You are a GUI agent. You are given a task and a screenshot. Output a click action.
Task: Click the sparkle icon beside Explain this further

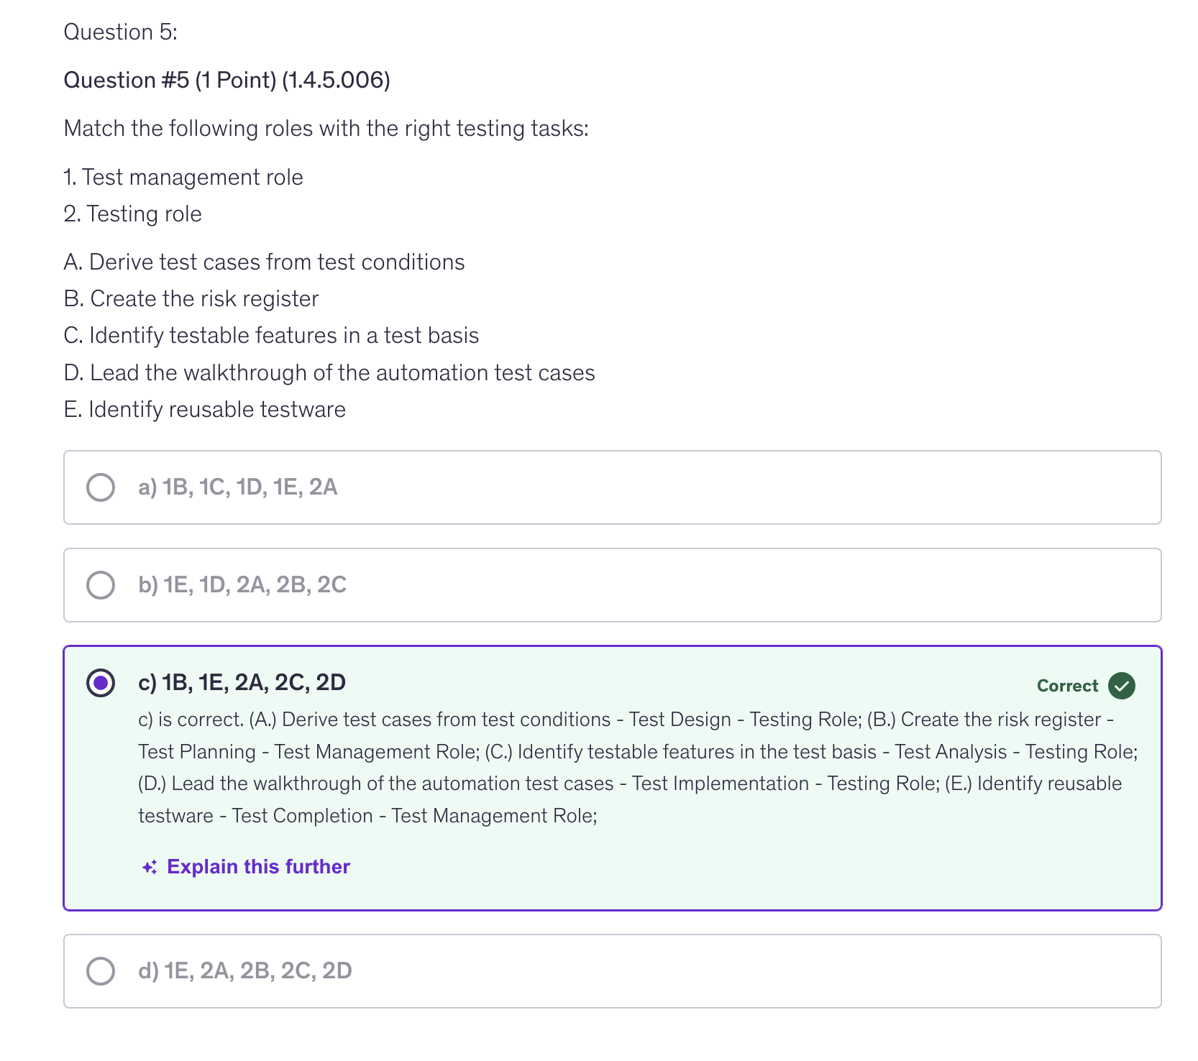[150, 868]
